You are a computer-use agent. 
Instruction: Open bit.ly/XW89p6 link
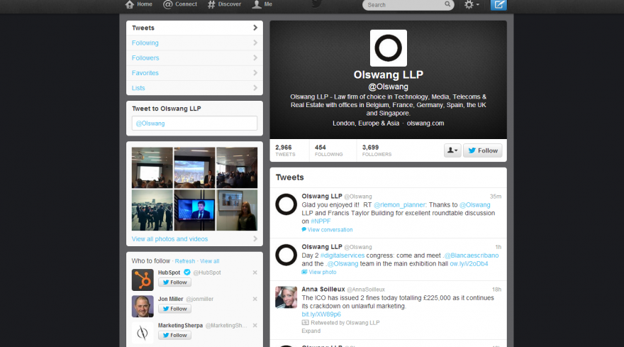tap(321, 314)
